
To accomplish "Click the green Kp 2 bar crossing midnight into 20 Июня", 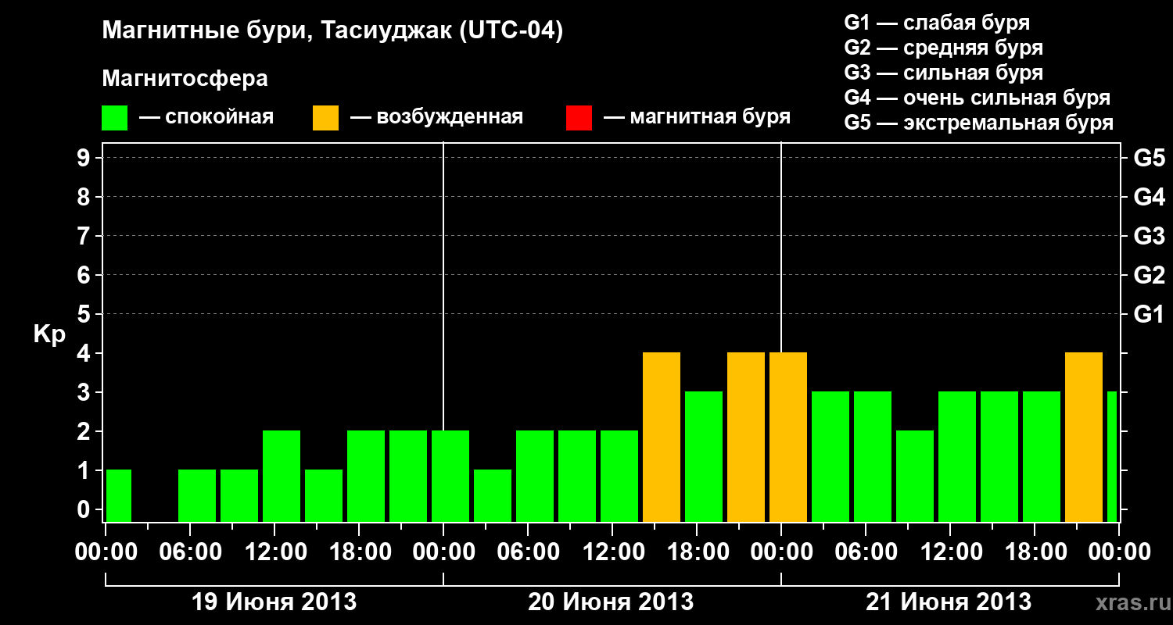I will click(x=450, y=476).
